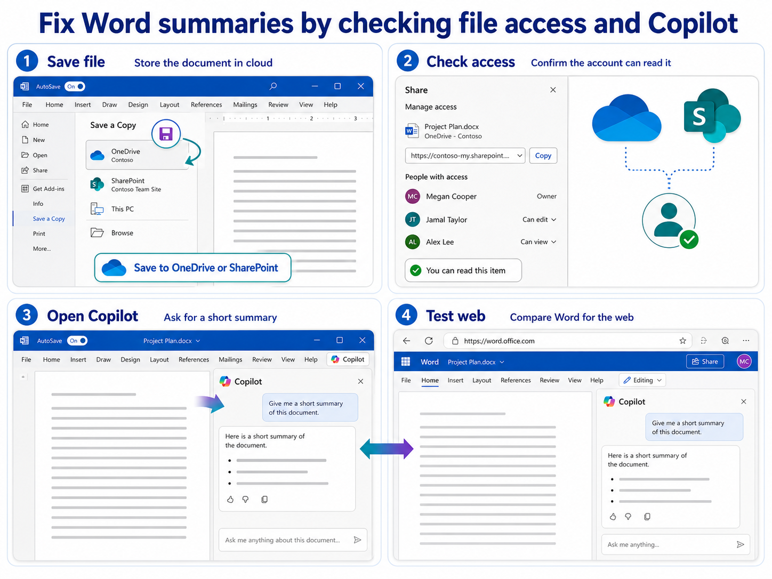The height and width of the screenshot is (579, 772).
Task: Expand Jamal Taylor's Can edit dropdown
Action: [x=540, y=220]
